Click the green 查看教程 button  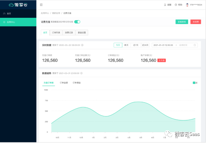(182, 22)
